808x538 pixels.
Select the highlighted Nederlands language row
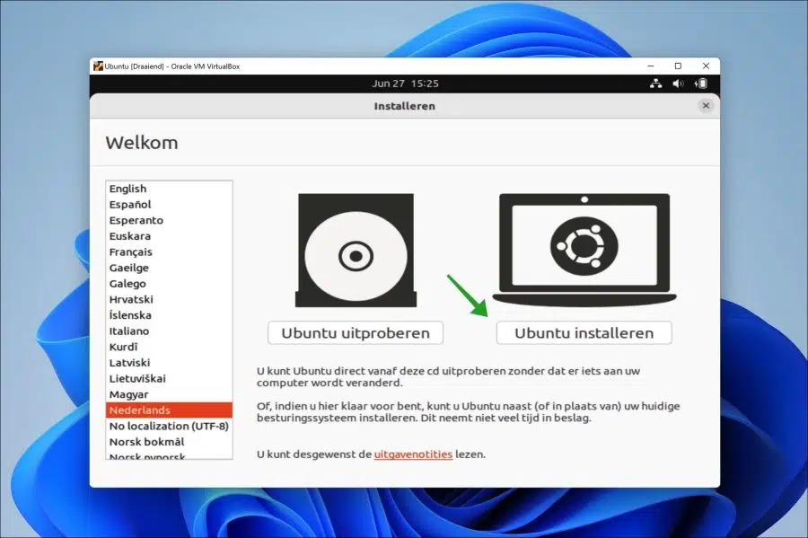(169, 410)
